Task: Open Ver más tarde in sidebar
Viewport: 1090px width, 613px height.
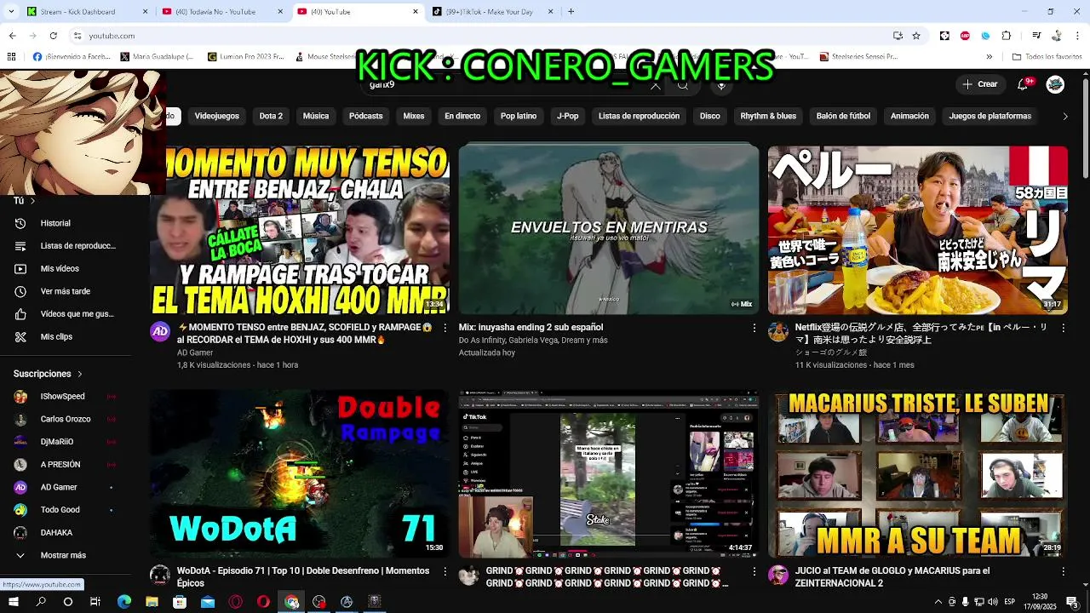Action: [x=65, y=291]
